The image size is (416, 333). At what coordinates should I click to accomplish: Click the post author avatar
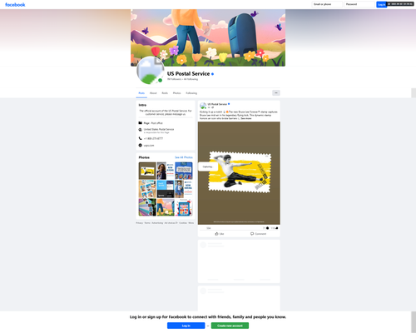click(203, 106)
